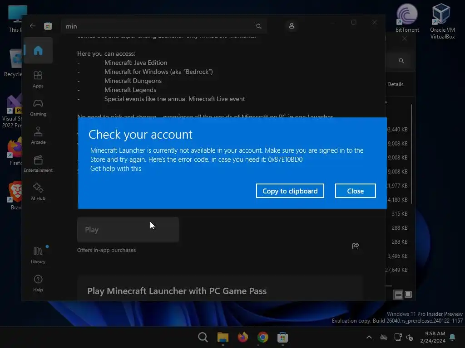Open the user account profile icon
The height and width of the screenshot is (348, 465).
(292, 26)
